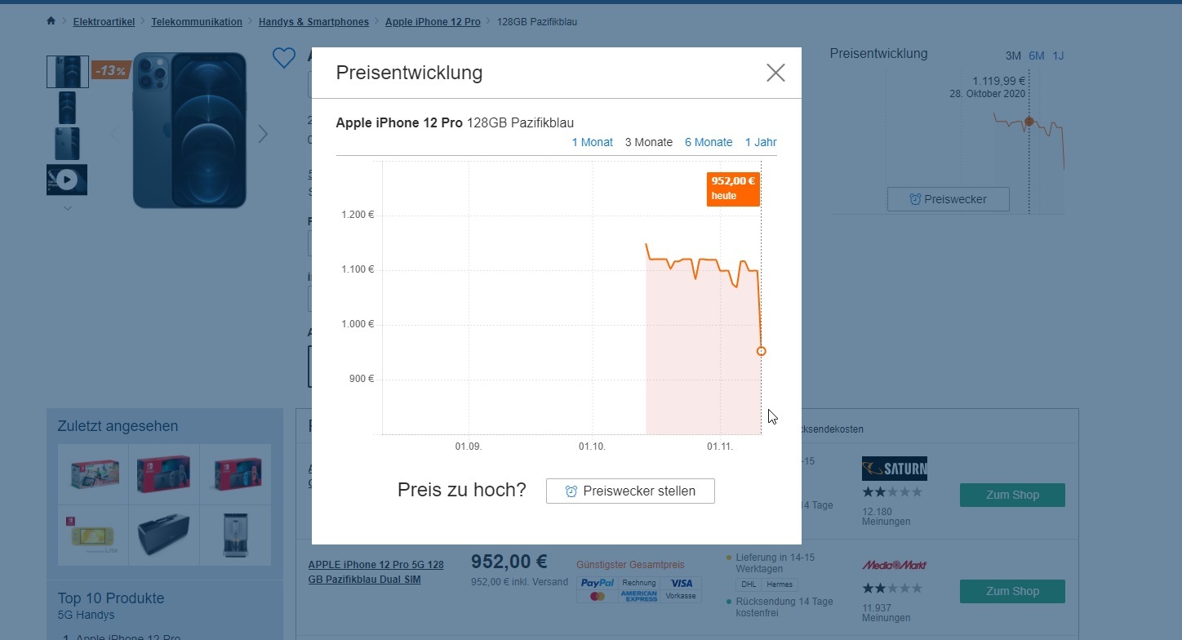
Task: Click the home icon in breadcrumb
Action: click(x=51, y=21)
